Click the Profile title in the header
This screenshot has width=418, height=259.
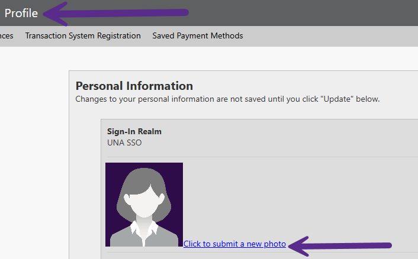point(21,13)
